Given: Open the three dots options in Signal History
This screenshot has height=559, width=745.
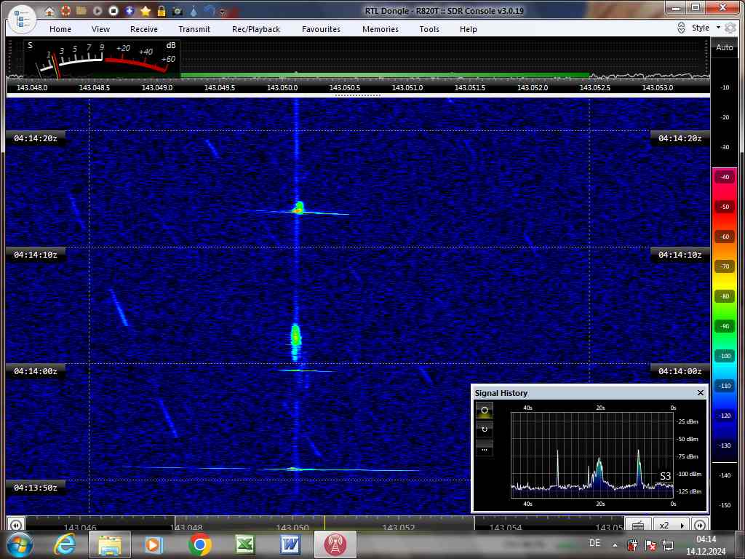Looking at the screenshot, I should click(485, 448).
